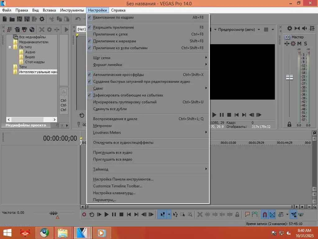Toggle Автоматические кроссфейды
The width and height of the screenshot is (318, 239).
coord(148,75)
